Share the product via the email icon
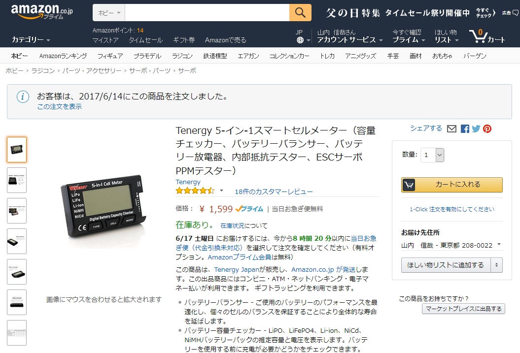 tap(451, 129)
